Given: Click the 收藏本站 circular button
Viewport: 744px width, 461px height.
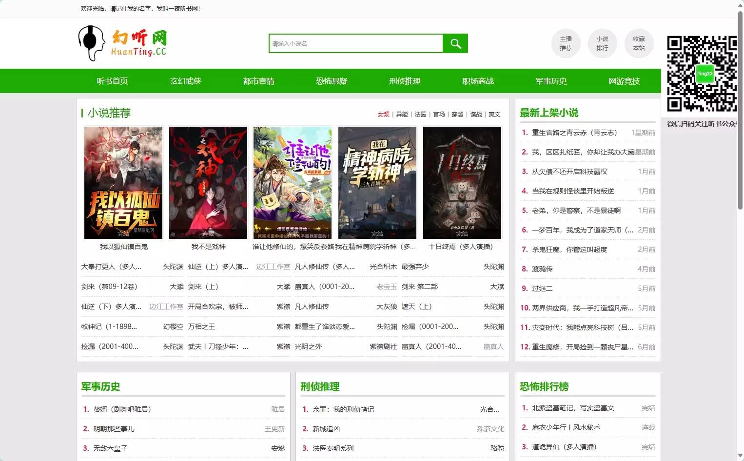Looking at the screenshot, I should pos(639,43).
